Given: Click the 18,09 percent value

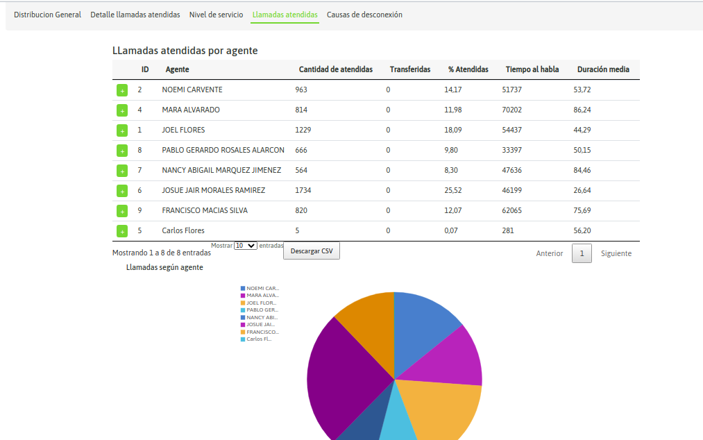Looking at the screenshot, I should (453, 130).
